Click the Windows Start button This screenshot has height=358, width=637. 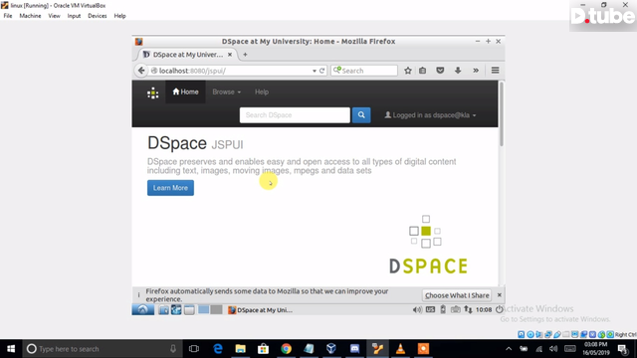(x=11, y=349)
